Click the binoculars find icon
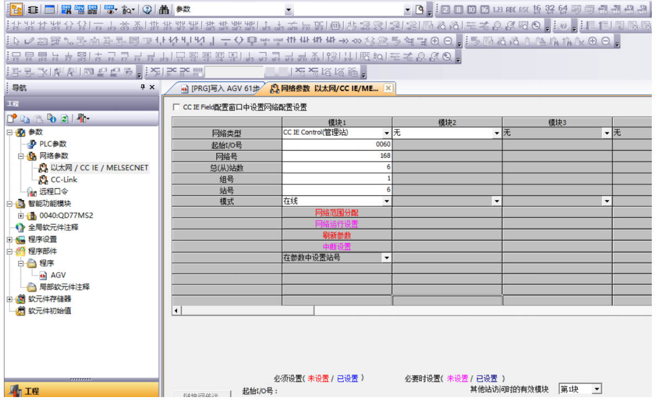Screen dimensions: 665x413 point(164,9)
